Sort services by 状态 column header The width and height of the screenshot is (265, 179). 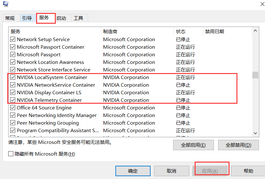181,32
